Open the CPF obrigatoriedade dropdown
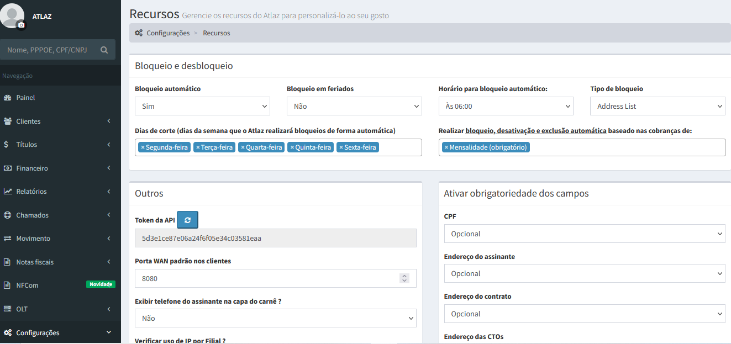This screenshot has width=731, height=344. (584, 234)
